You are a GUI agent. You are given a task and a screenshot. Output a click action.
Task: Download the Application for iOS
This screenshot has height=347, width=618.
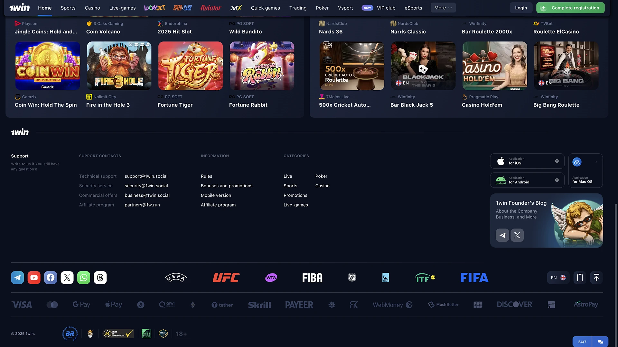click(527, 161)
